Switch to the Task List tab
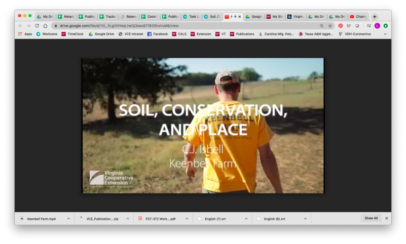Screen dimensions: 406x244 tap(192, 17)
